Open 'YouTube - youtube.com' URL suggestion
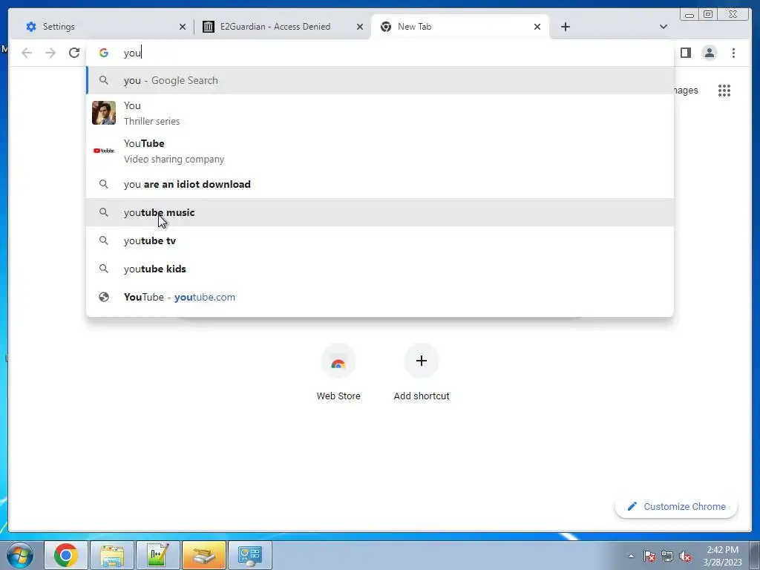The width and height of the screenshot is (760, 570). (x=380, y=297)
